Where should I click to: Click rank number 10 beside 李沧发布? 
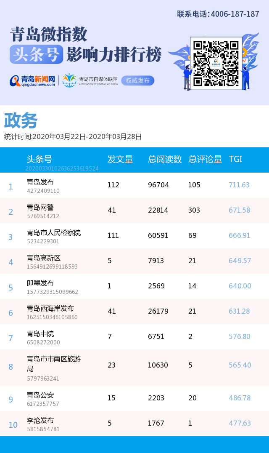[x=13, y=425]
